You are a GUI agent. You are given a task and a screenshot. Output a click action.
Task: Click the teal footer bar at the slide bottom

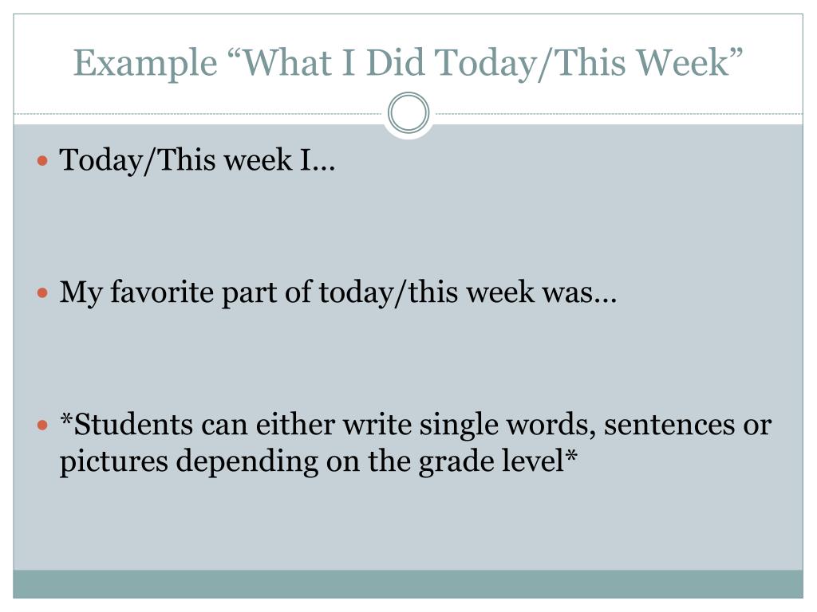(408, 584)
